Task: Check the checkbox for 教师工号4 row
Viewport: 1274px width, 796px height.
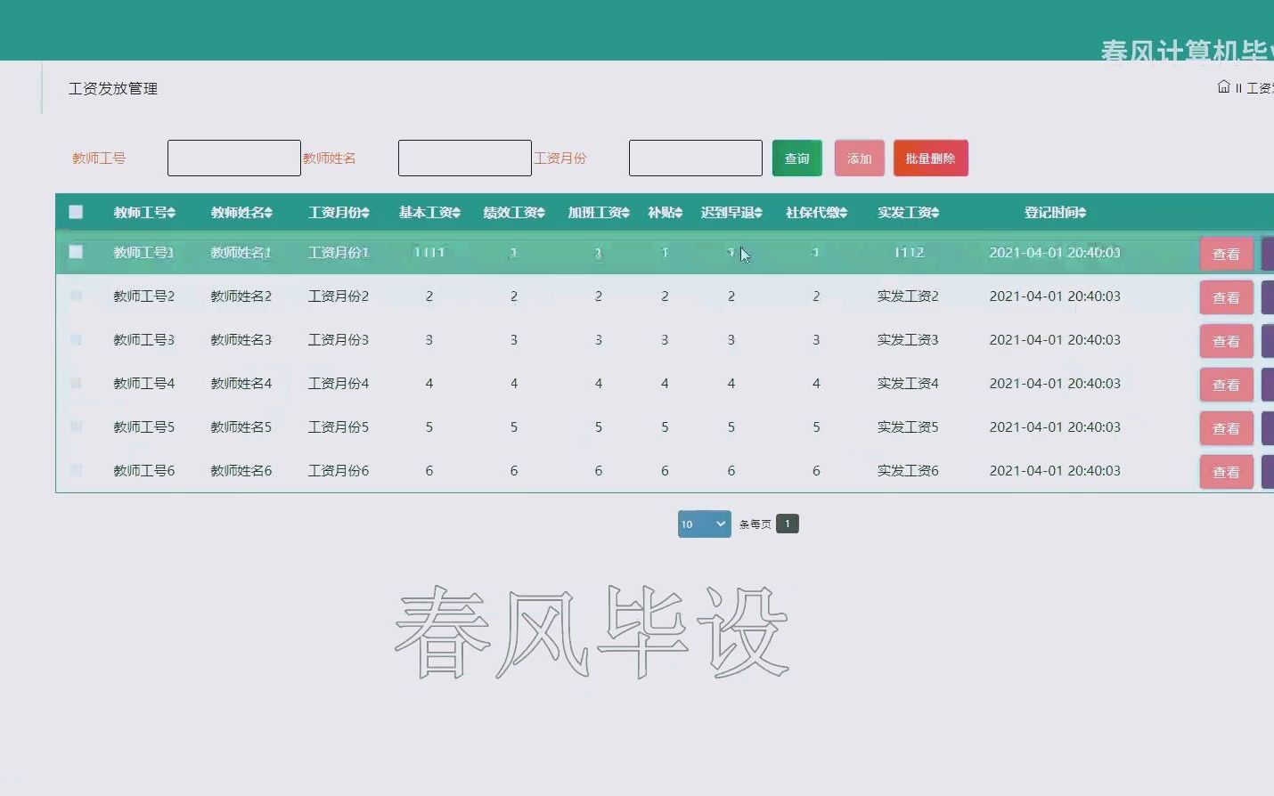Action: (76, 383)
